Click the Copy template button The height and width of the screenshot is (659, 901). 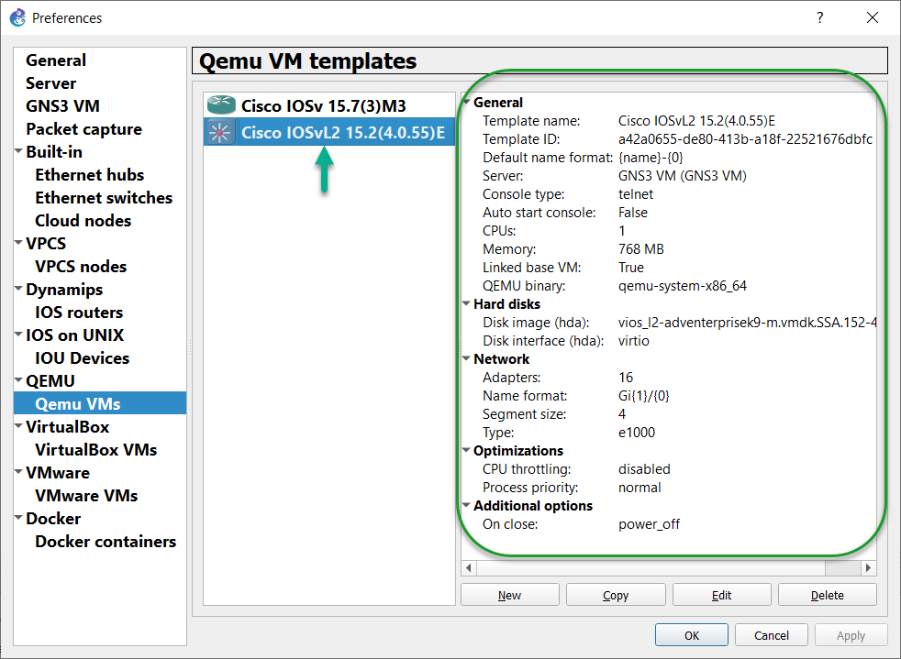coord(616,595)
